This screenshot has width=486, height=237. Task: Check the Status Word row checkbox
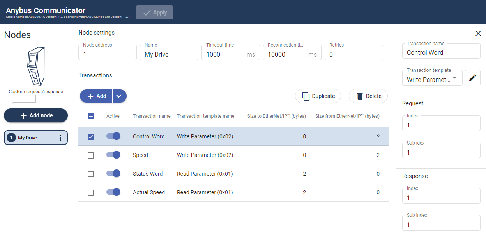tap(91, 174)
